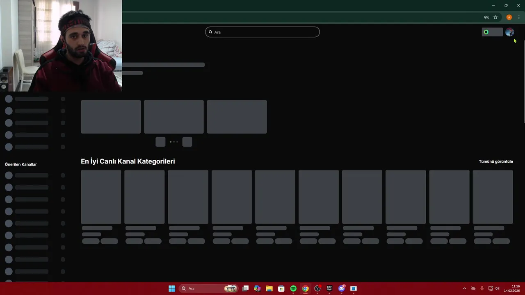Bookmark this page with the star icon
This screenshot has width=525, height=295.
pos(495,17)
